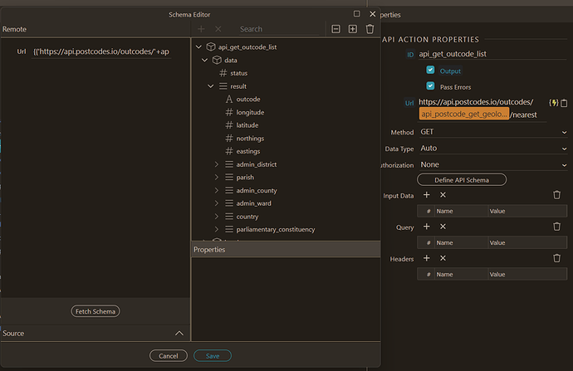Screen dimensions: 573x371
Task: Add a new Input Data row
Action: pyautogui.click(x=427, y=195)
